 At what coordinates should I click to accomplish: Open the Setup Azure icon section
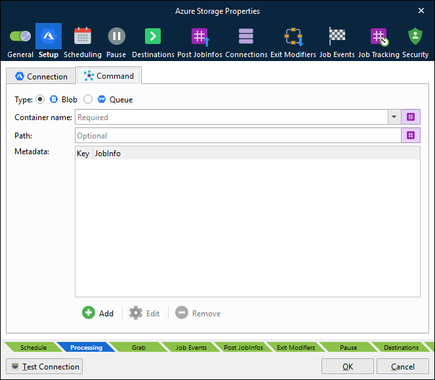coord(49,36)
